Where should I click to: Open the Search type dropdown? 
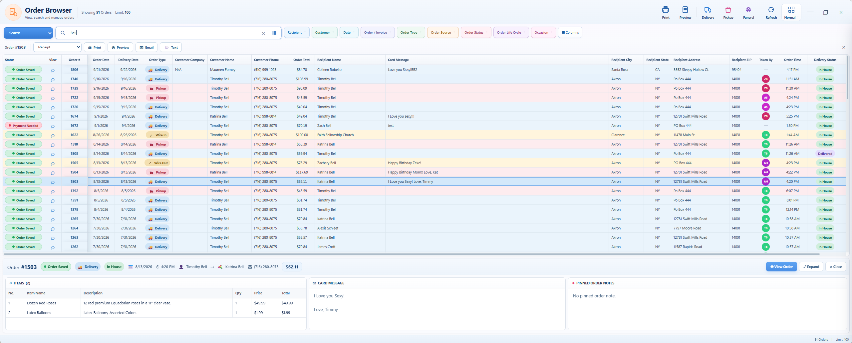coord(28,33)
